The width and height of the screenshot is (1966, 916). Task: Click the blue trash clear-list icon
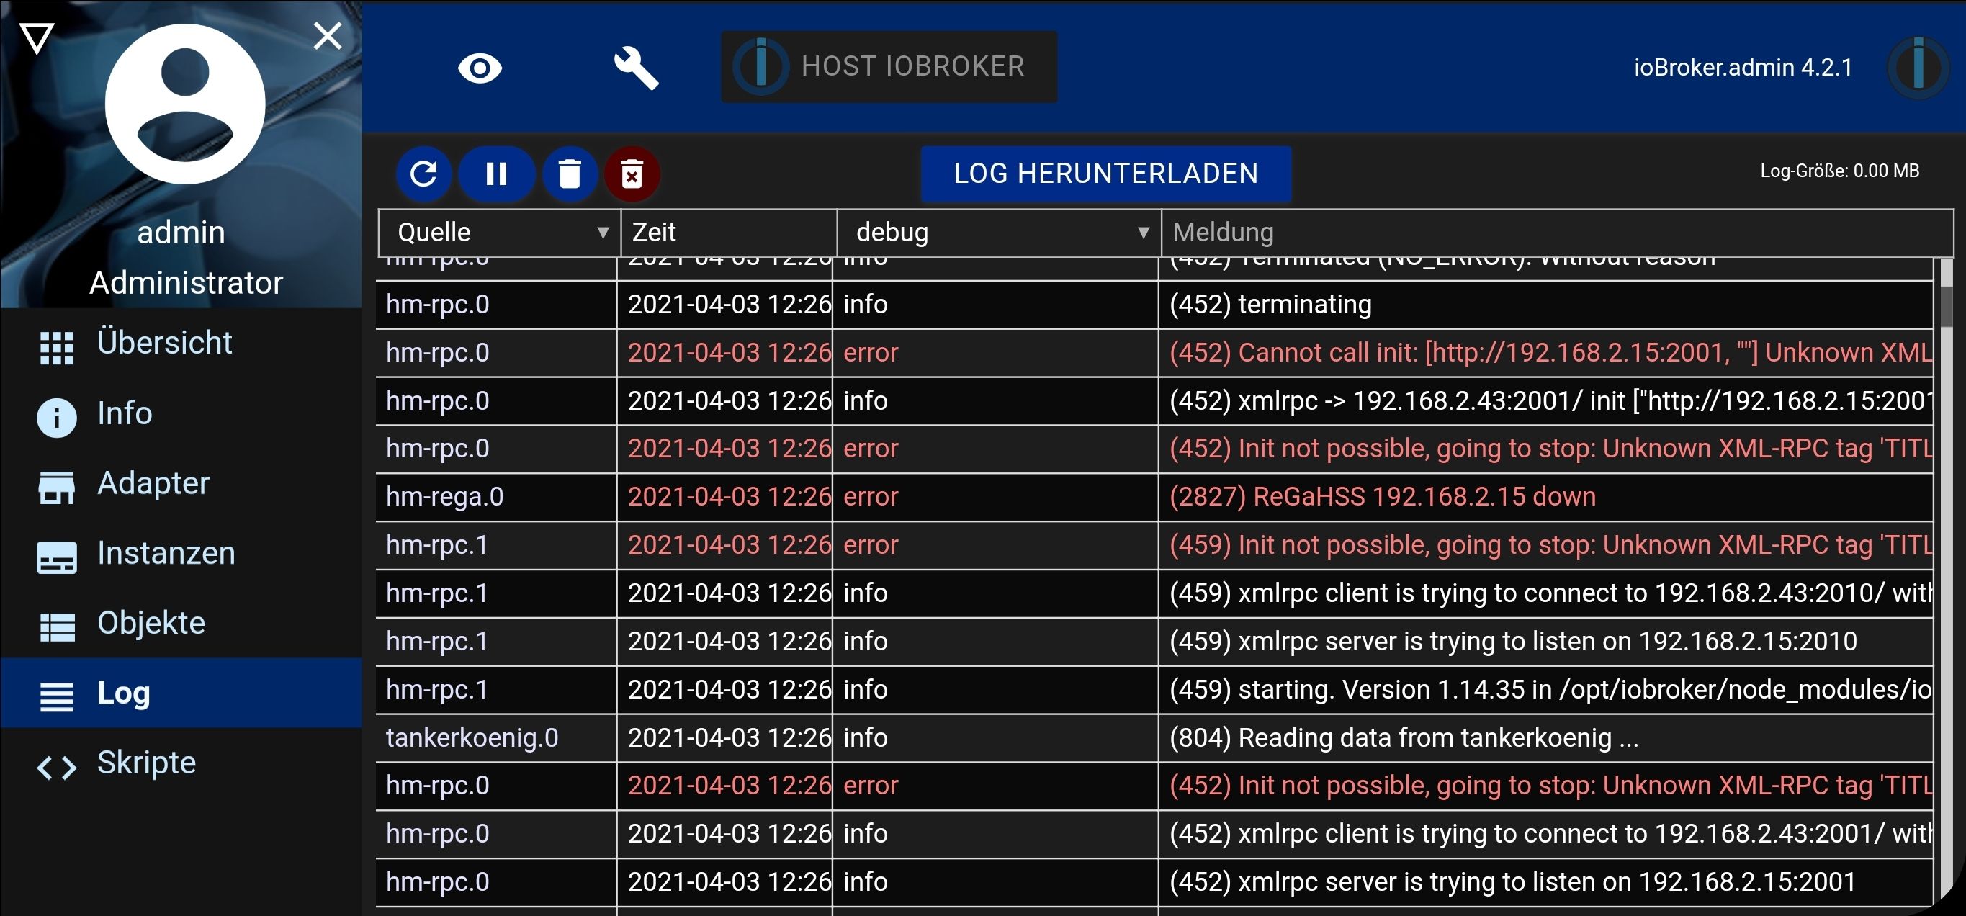coord(570,174)
